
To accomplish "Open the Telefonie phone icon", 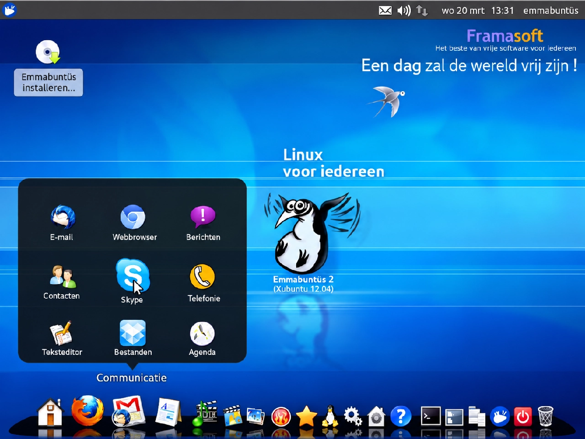I will pyautogui.click(x=202, y=276).
